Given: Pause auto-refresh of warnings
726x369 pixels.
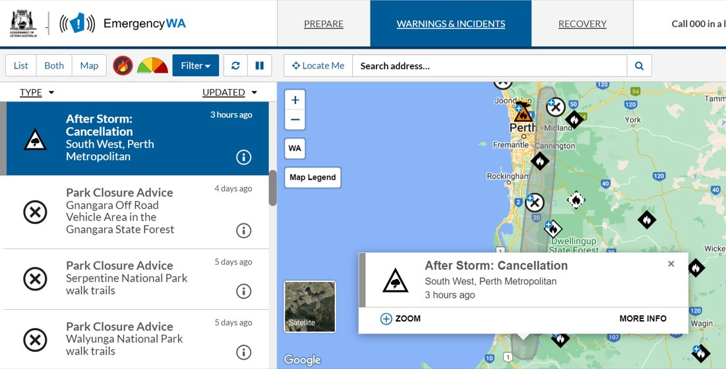Looking at the screenshot, I should 260,66.
